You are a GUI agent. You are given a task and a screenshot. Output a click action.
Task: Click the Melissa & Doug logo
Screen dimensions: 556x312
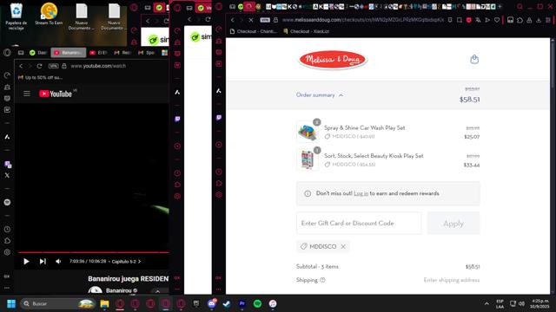click(333, 60)
